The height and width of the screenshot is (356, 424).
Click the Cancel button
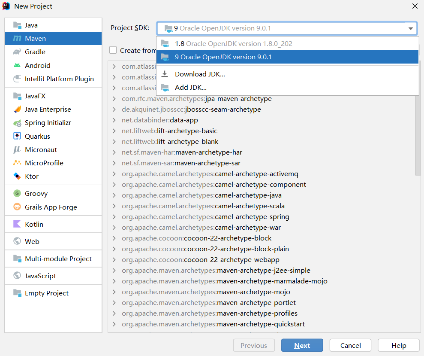point(350,345)
